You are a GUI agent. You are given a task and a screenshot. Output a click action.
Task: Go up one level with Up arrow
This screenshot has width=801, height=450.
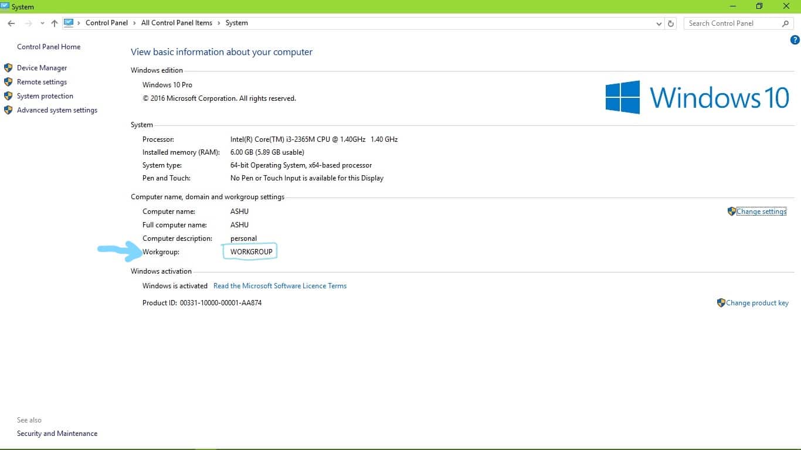pos(55,23)
